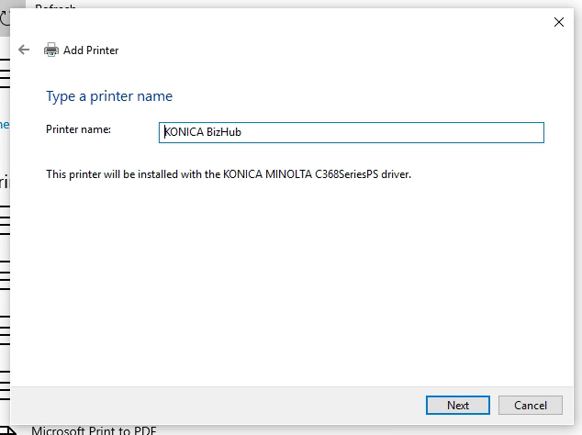Close the Add Printer dialog with X
Image resolution: width=582 pixels, height=435 pixels.
pyautogui.click(x=559, y=22)
